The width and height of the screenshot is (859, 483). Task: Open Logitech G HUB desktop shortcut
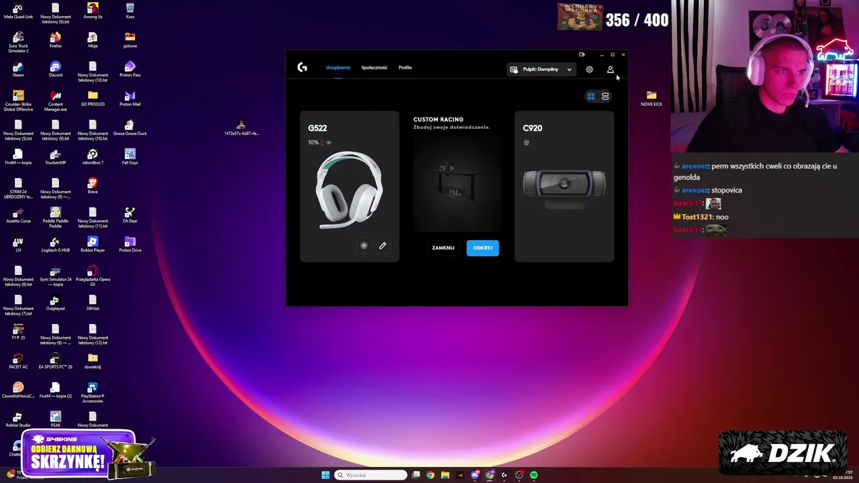[x=55, y=244]
